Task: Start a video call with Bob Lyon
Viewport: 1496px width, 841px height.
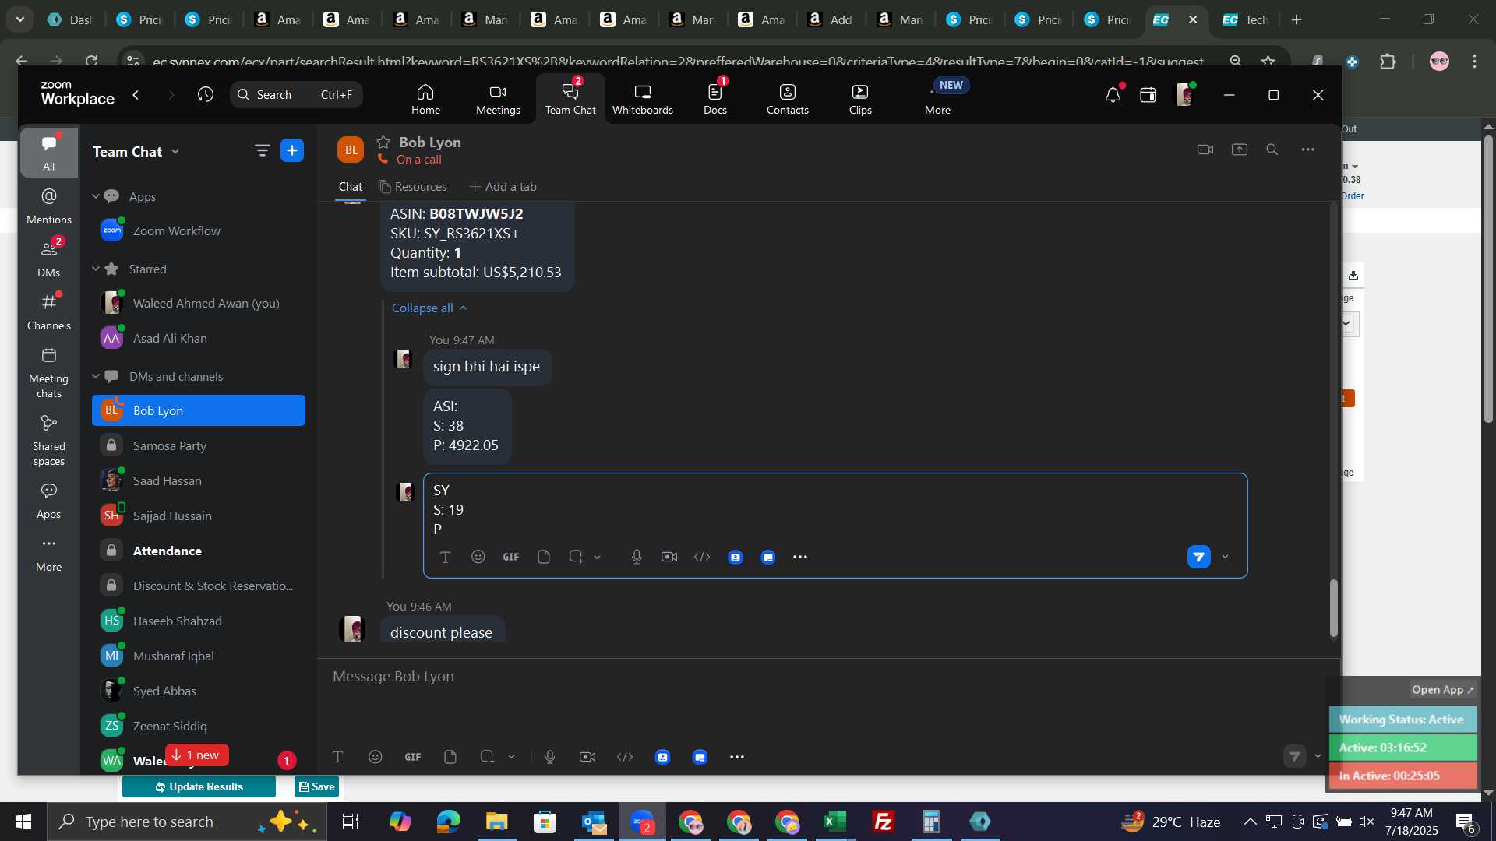Action: point(1205,150)
